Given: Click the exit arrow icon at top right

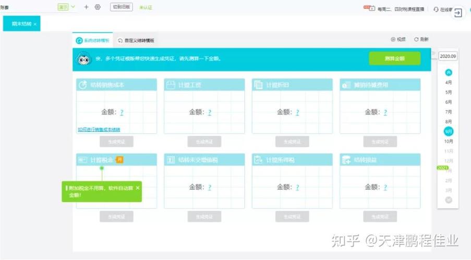Looking at the screenshot, I should (x=458, y=13).
